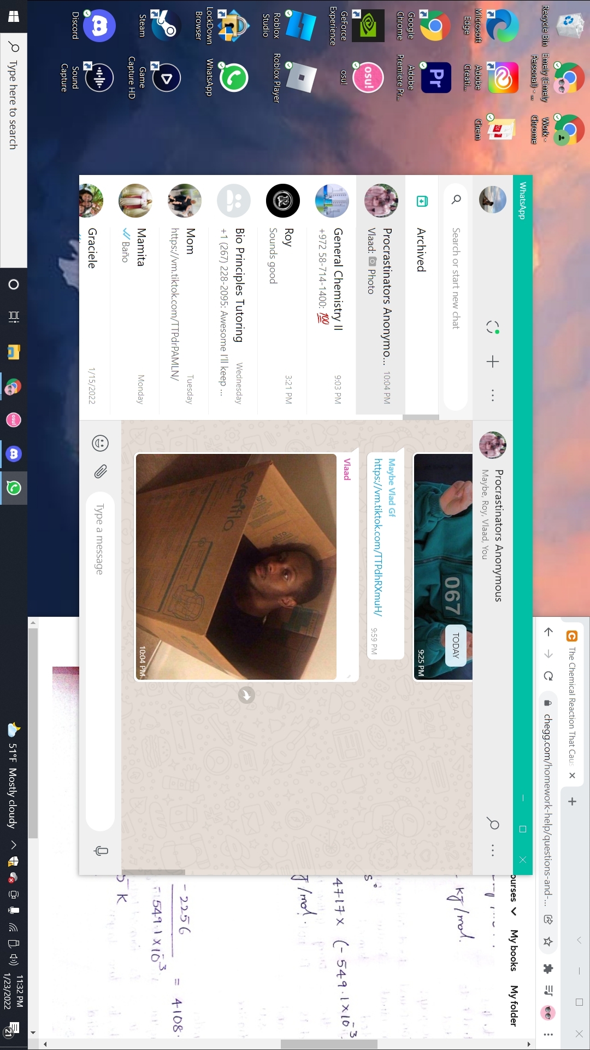This screenshot has width=590, height=1050.
Task: Expand hidden system tray icons chevron
Action: (x=14, y=844)
